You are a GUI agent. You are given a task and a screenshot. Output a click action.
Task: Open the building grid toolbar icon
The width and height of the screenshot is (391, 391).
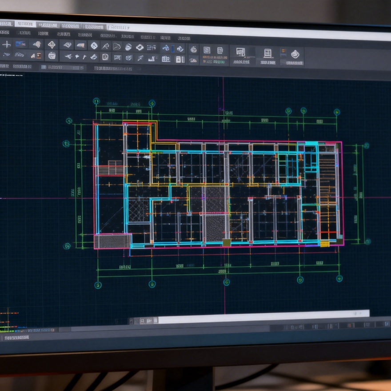coord(166,59)
